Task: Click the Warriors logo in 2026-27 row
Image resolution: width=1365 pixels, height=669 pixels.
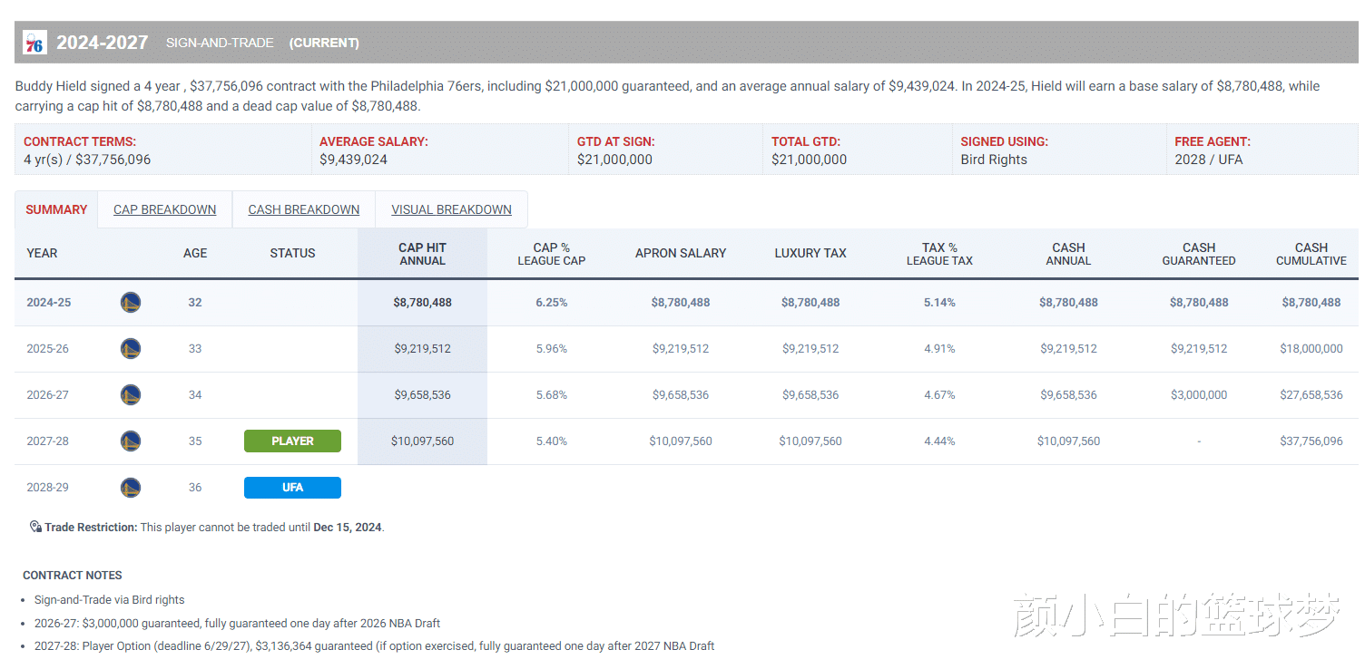Action: click(131, 394)
